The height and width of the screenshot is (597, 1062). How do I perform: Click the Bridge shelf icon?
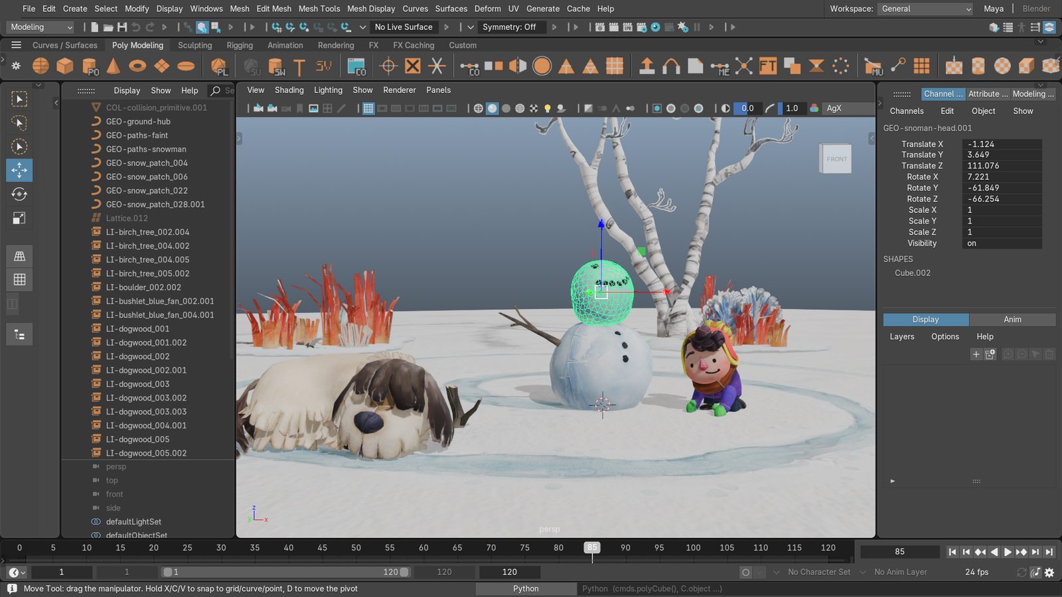pos(671,66)
